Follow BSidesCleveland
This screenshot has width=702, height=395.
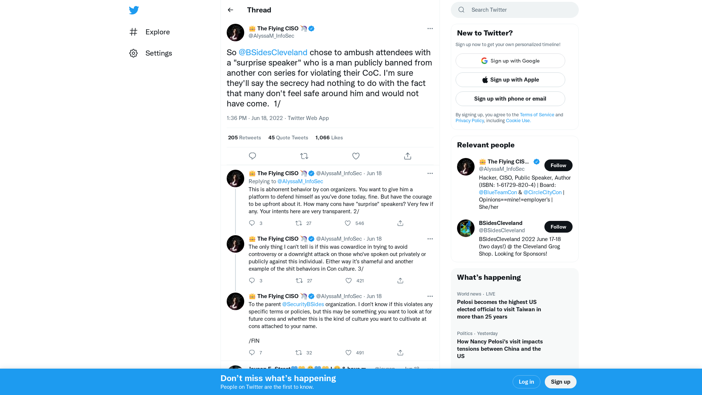pos(558,227)
